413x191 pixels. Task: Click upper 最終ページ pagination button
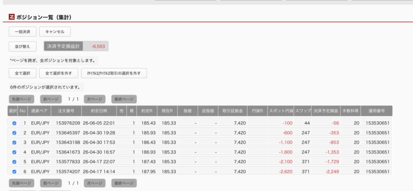[x=124, y=99]
